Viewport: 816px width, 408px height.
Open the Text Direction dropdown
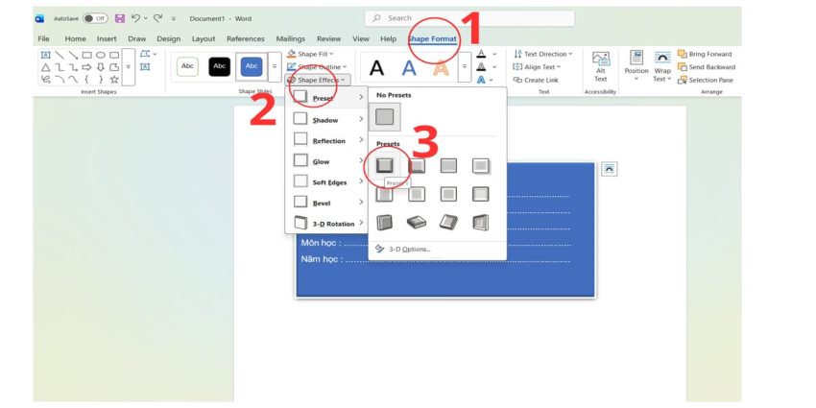click(x=543, y=54)
